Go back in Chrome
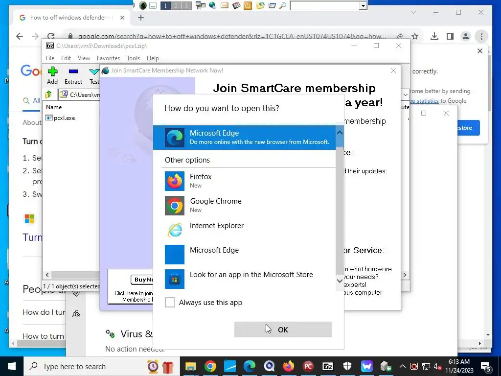Screen dimensions: 501x376 tap(20, 36)
